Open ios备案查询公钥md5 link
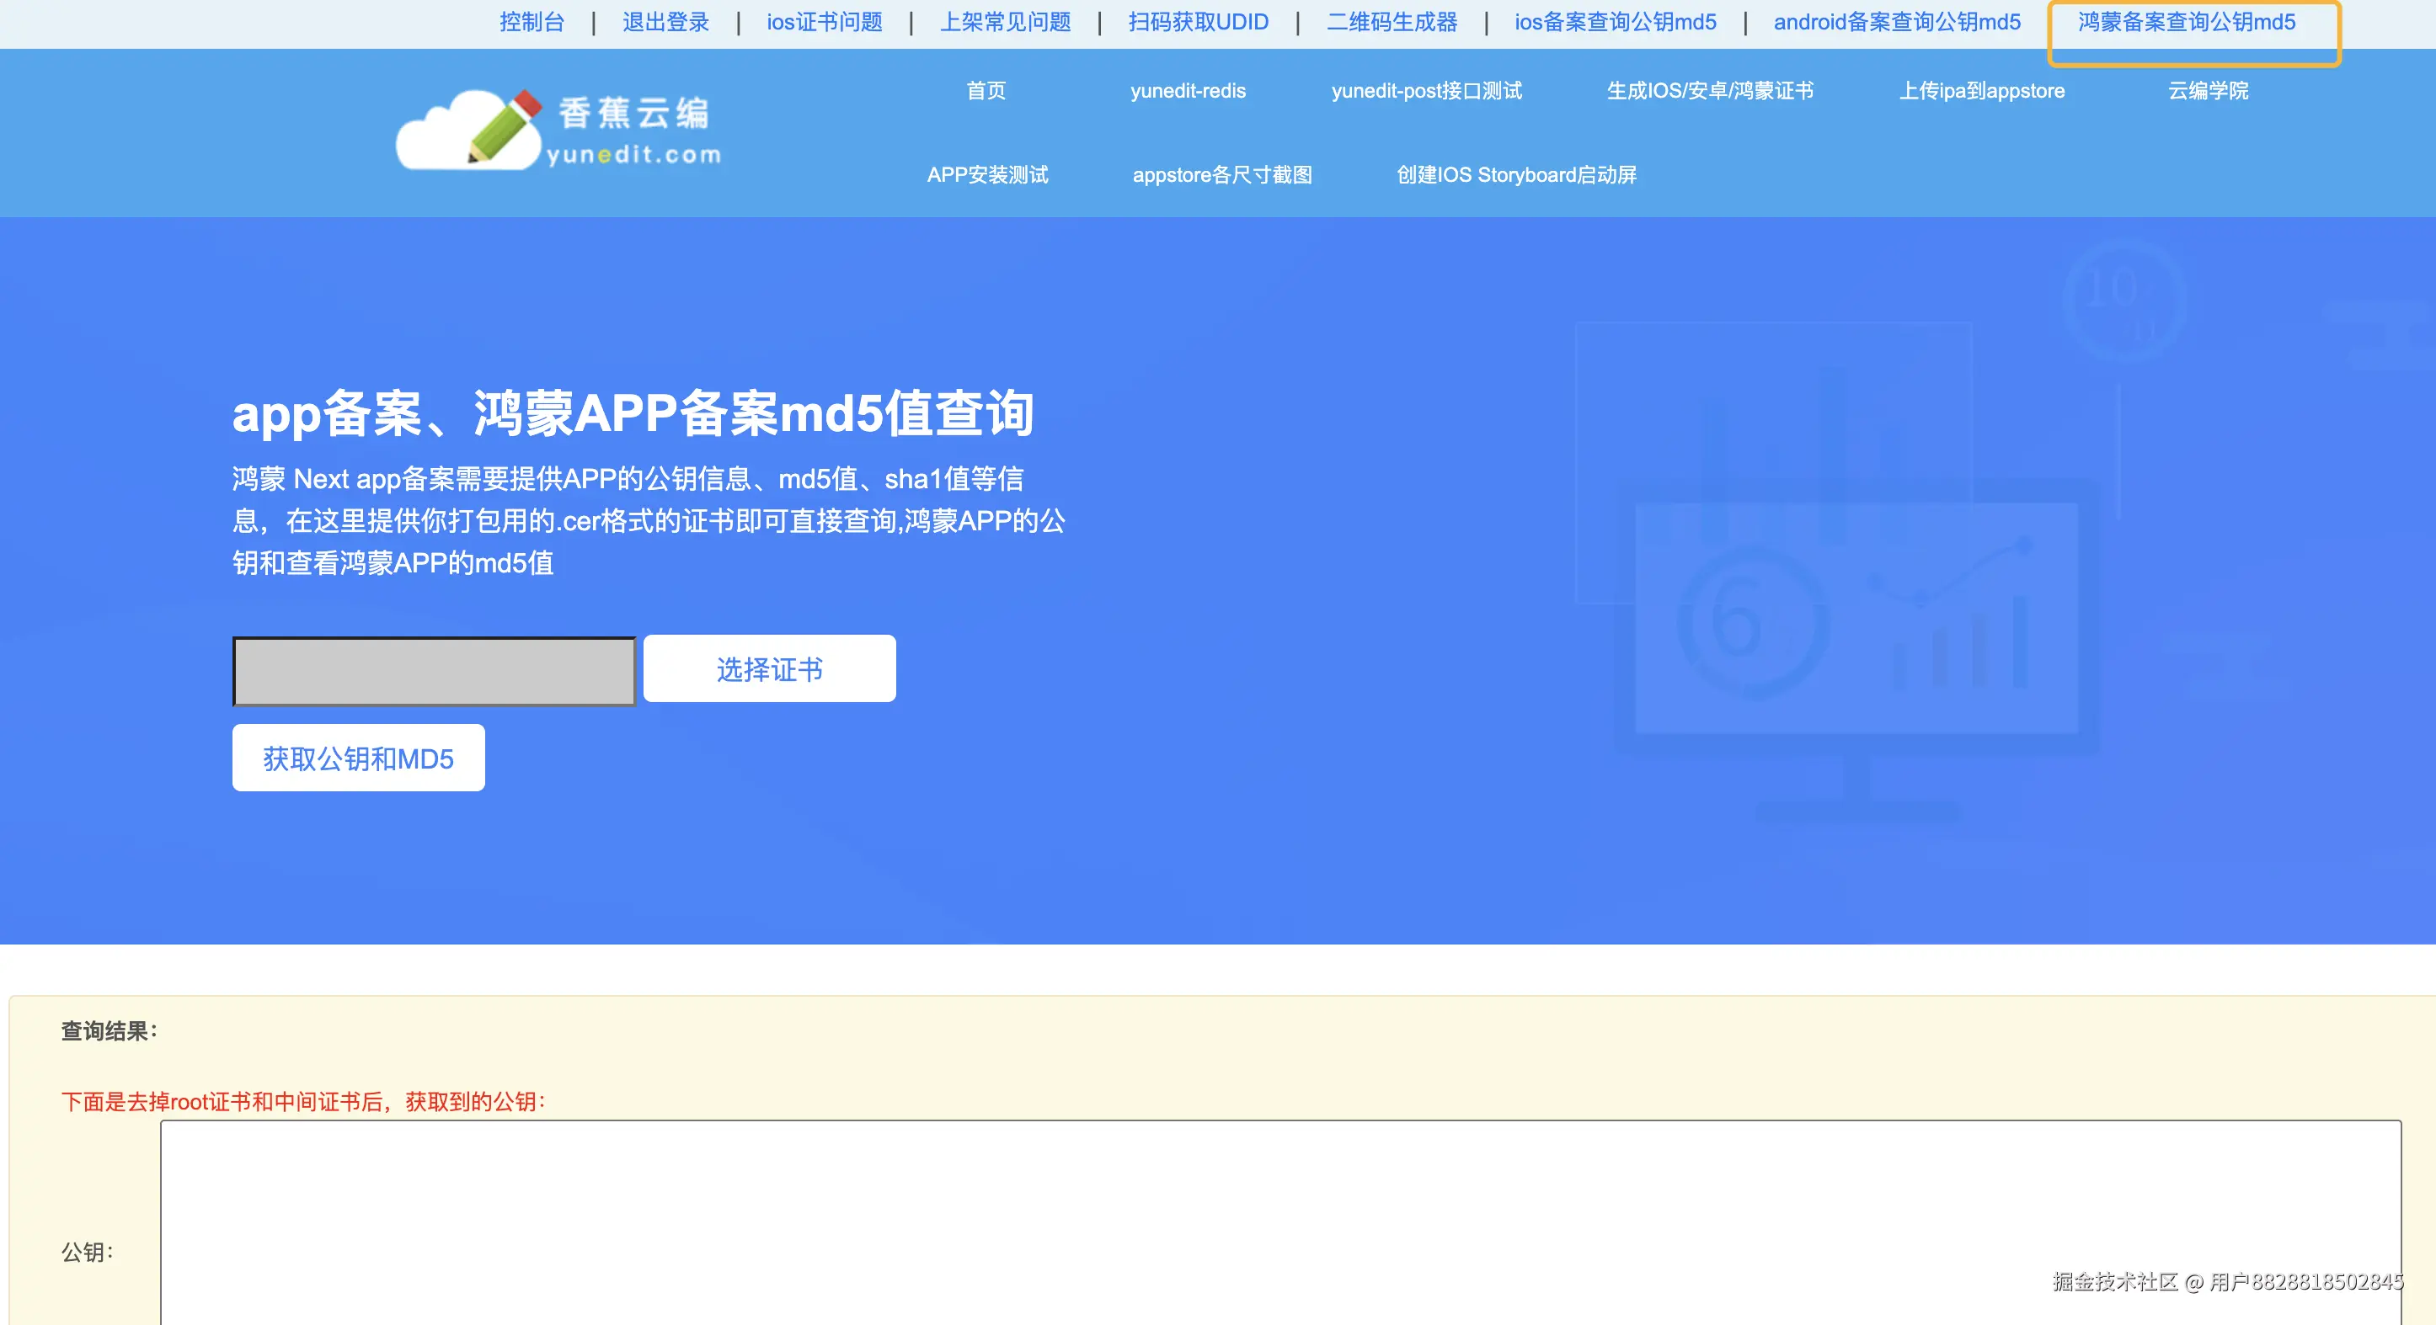Viewport: 2436px width, 1325px height. click(x=1616, y=22)
